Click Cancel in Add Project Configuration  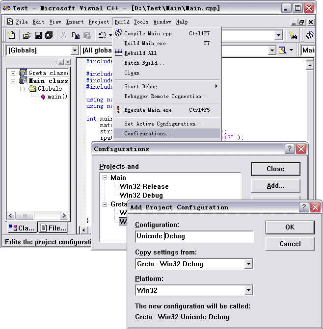point(290,244)
